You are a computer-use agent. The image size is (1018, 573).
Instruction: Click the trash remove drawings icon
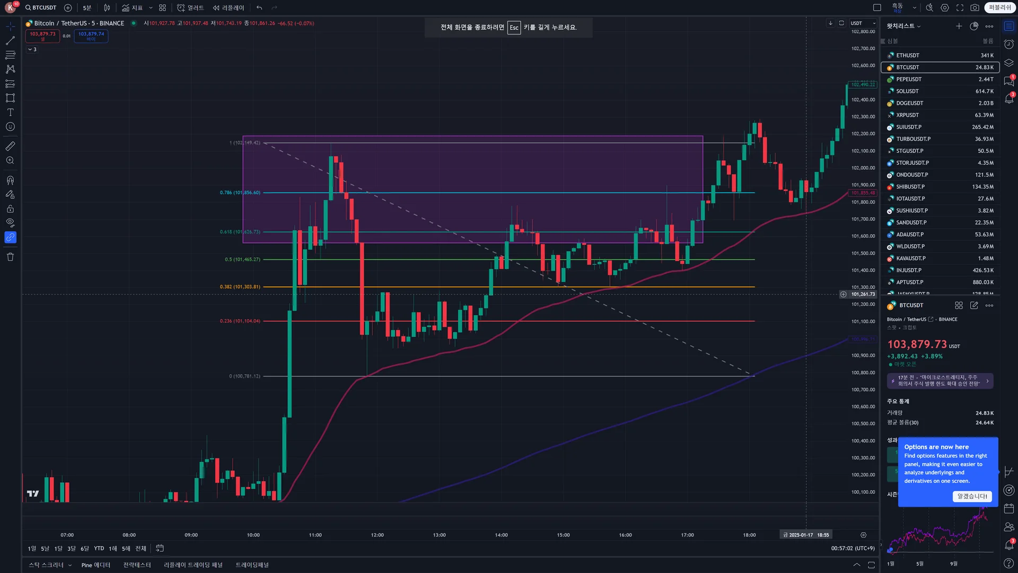pos(10,257)
